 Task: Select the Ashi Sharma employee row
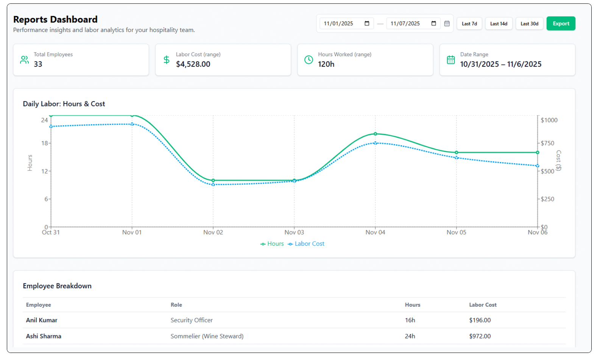(x=44, y=336)
